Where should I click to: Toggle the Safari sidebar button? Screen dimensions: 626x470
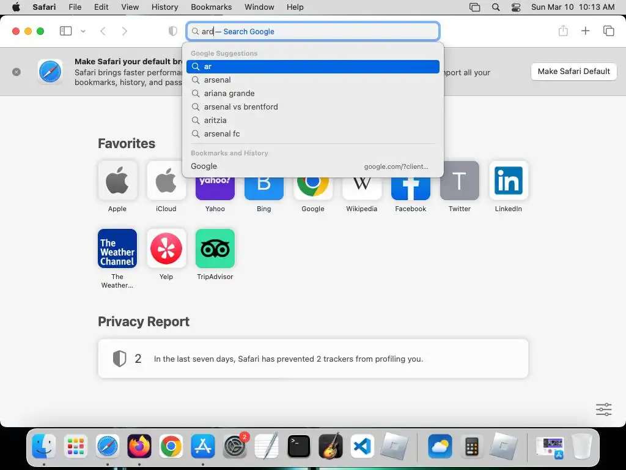point(65,31)
